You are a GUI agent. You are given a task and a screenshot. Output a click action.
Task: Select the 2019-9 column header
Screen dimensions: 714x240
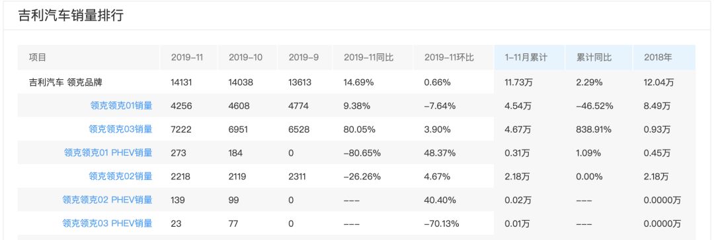[x=303, y=58]
